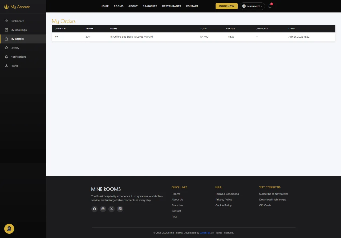Click Download Mobile App link
This screenshot has width=341, height=238.
[x=273, y=200]
